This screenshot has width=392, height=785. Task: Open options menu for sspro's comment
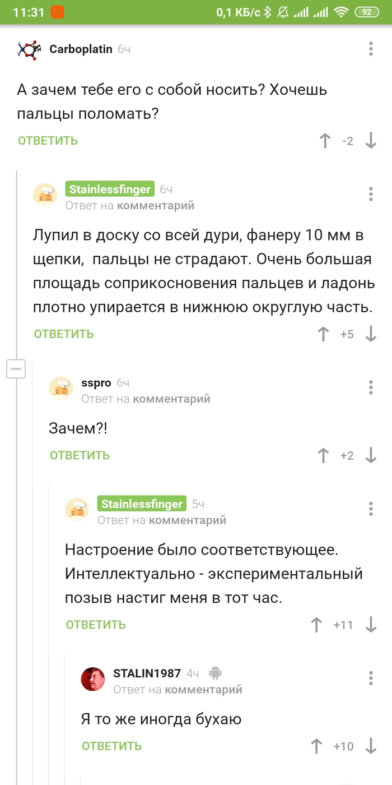coord(371,387)
